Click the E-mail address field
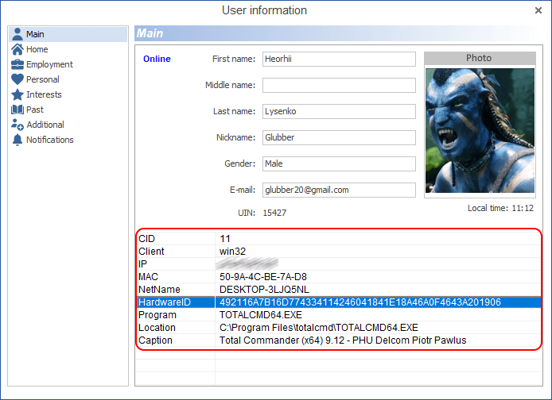Image resolution: width=552 pixels, height=400 pixels. pos(339,190)
